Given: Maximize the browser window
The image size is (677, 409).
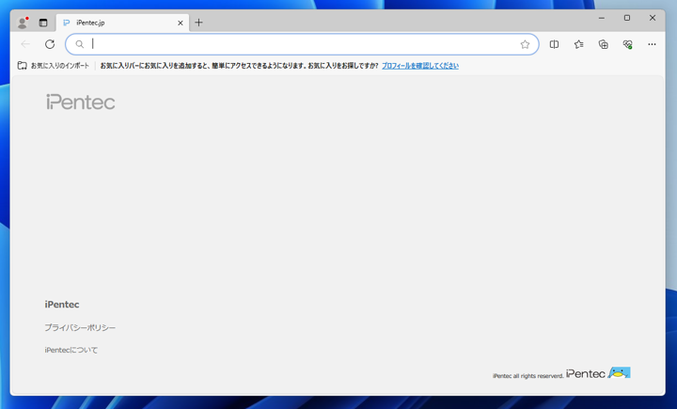Looking at the screenshot, I should click(x=627, y=18).
